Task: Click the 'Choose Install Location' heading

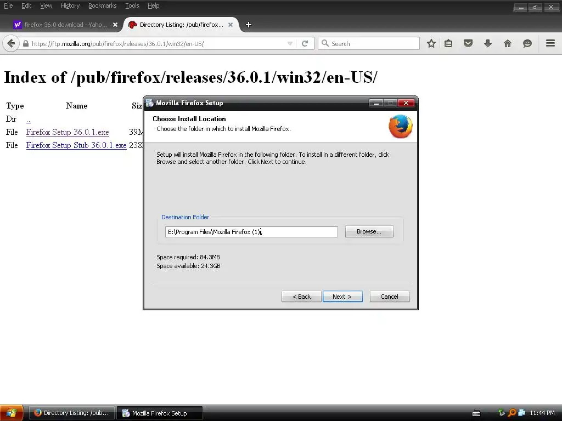Action: [x=189, y=119]
